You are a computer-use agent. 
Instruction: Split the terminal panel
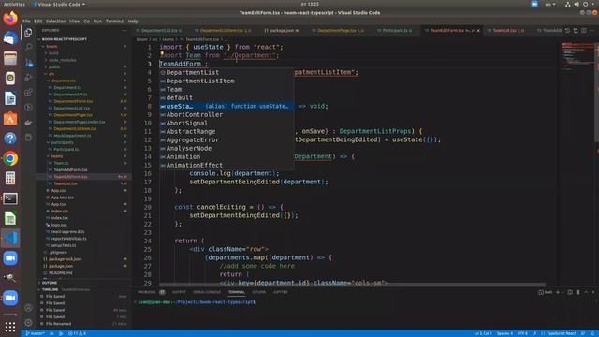tap(570, 292)
